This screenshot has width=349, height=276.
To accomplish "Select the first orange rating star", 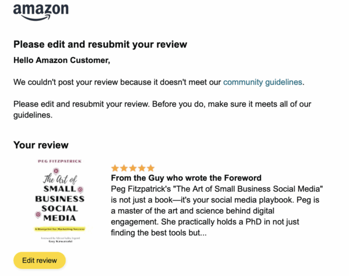I will [115, 168].
